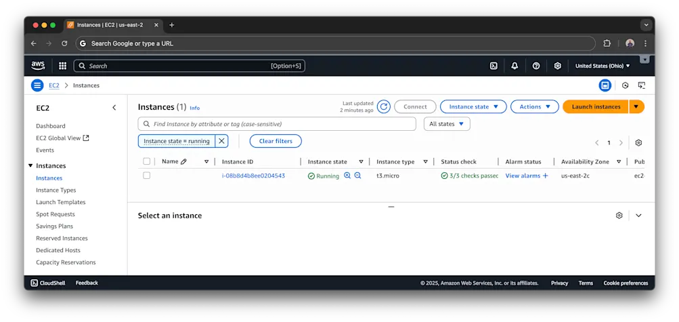Click the zoom-in filter icon beside Running
Viewport: 679px width, 322px height.
pos(347,176)
